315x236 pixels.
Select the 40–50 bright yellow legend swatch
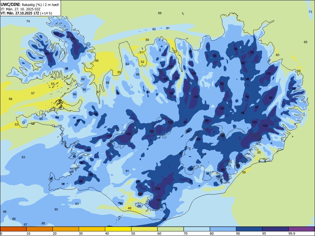(x=118, y=229)
